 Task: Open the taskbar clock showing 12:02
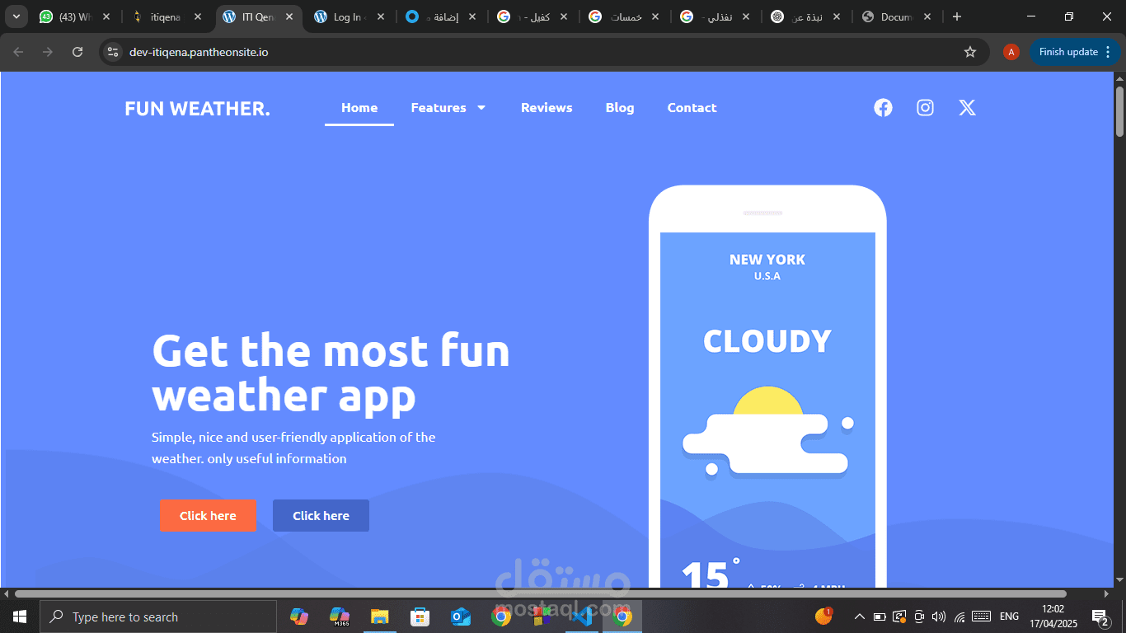[1053, 617]
